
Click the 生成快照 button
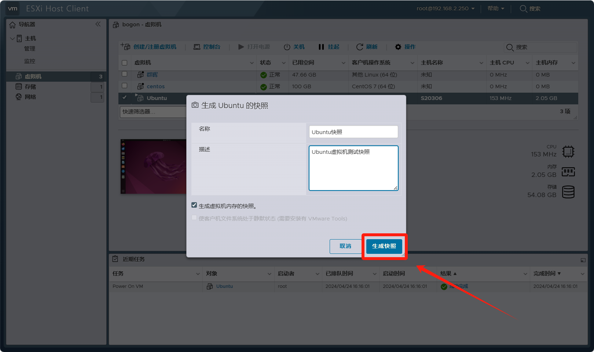coord(384,246)
